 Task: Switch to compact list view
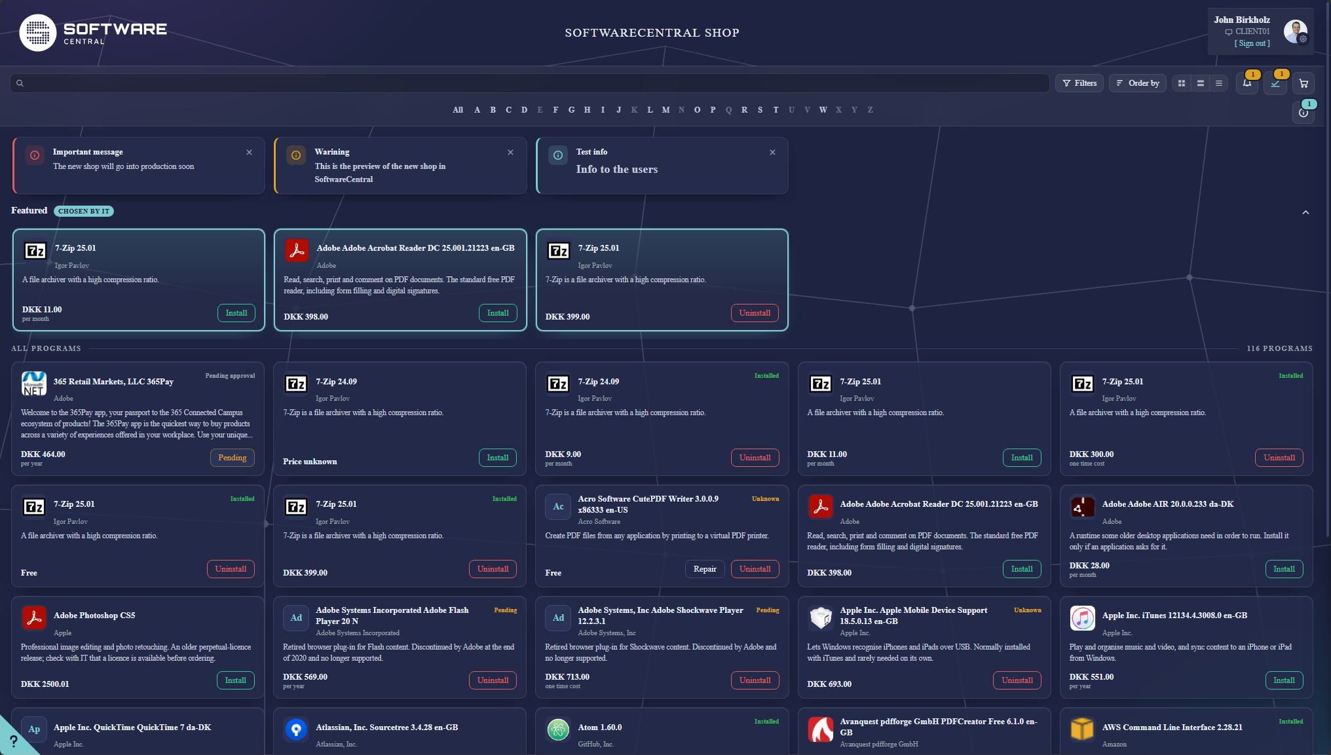[x=1219, y=83]
